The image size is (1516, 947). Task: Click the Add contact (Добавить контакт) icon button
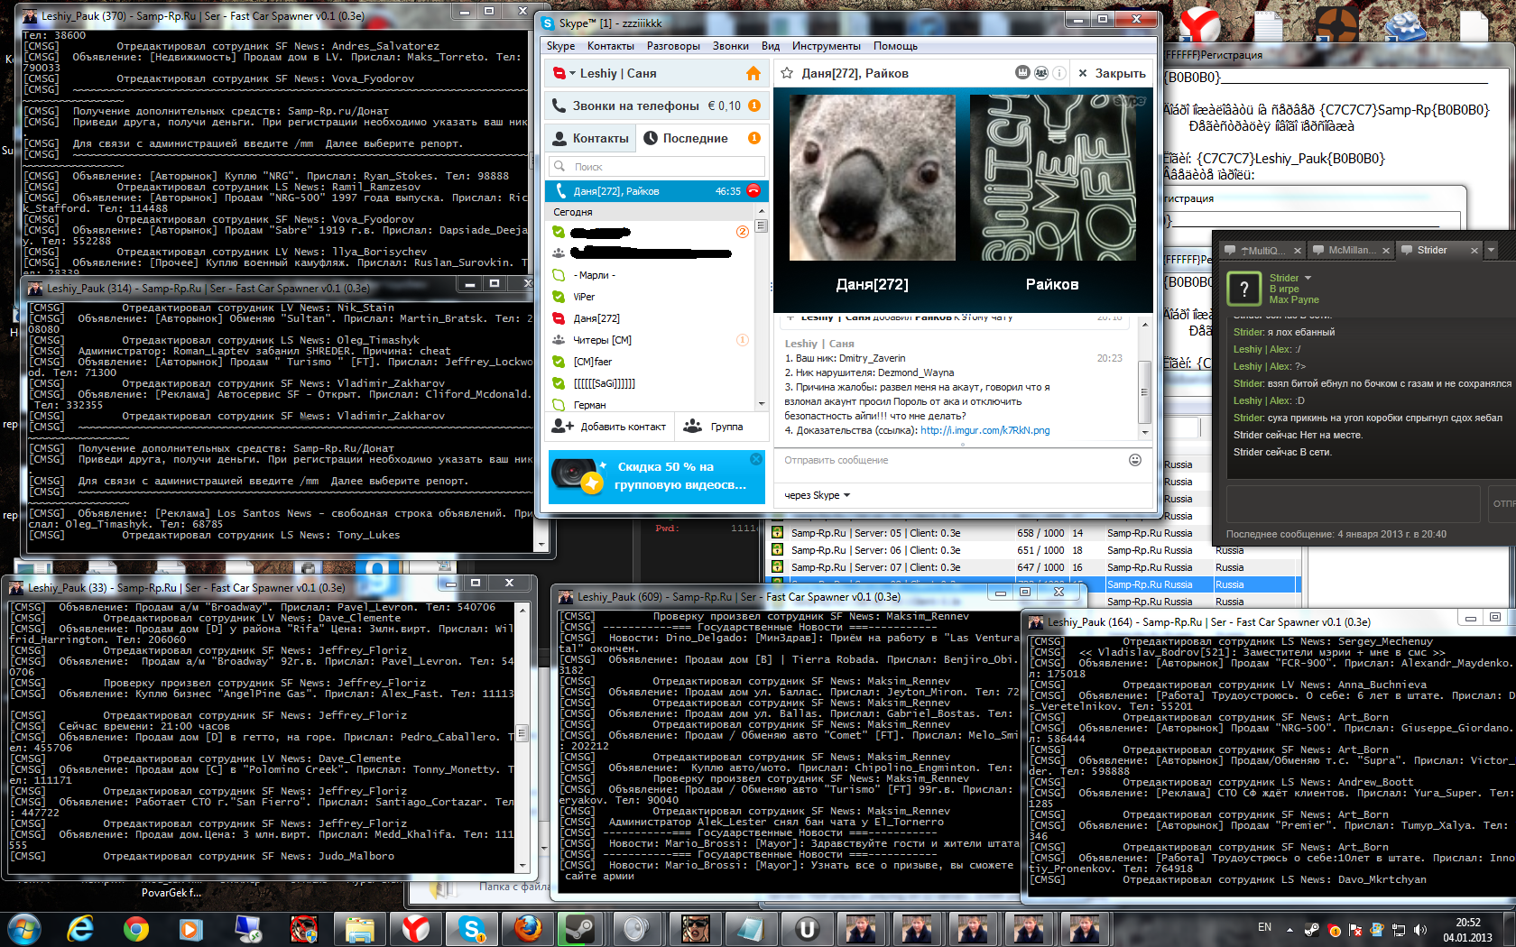tap(563, 427)
